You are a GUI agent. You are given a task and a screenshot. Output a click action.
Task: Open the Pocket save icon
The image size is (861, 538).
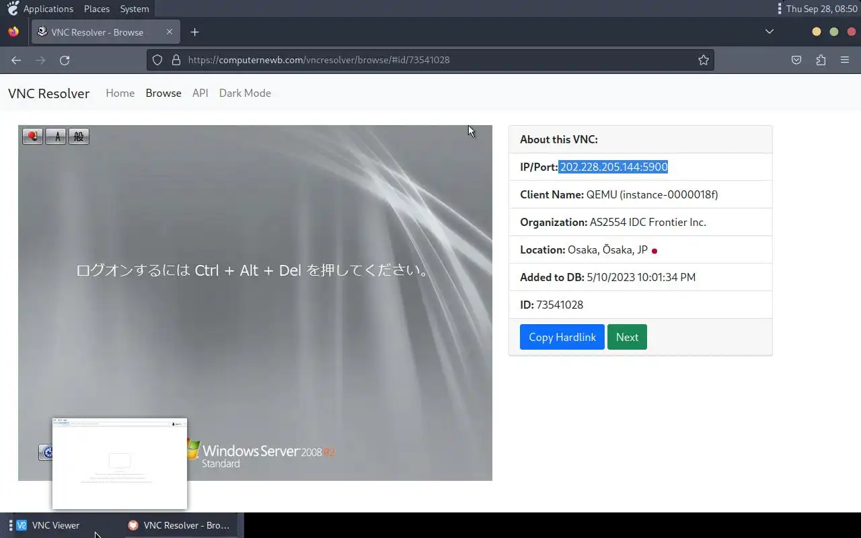tap(796, 60)
